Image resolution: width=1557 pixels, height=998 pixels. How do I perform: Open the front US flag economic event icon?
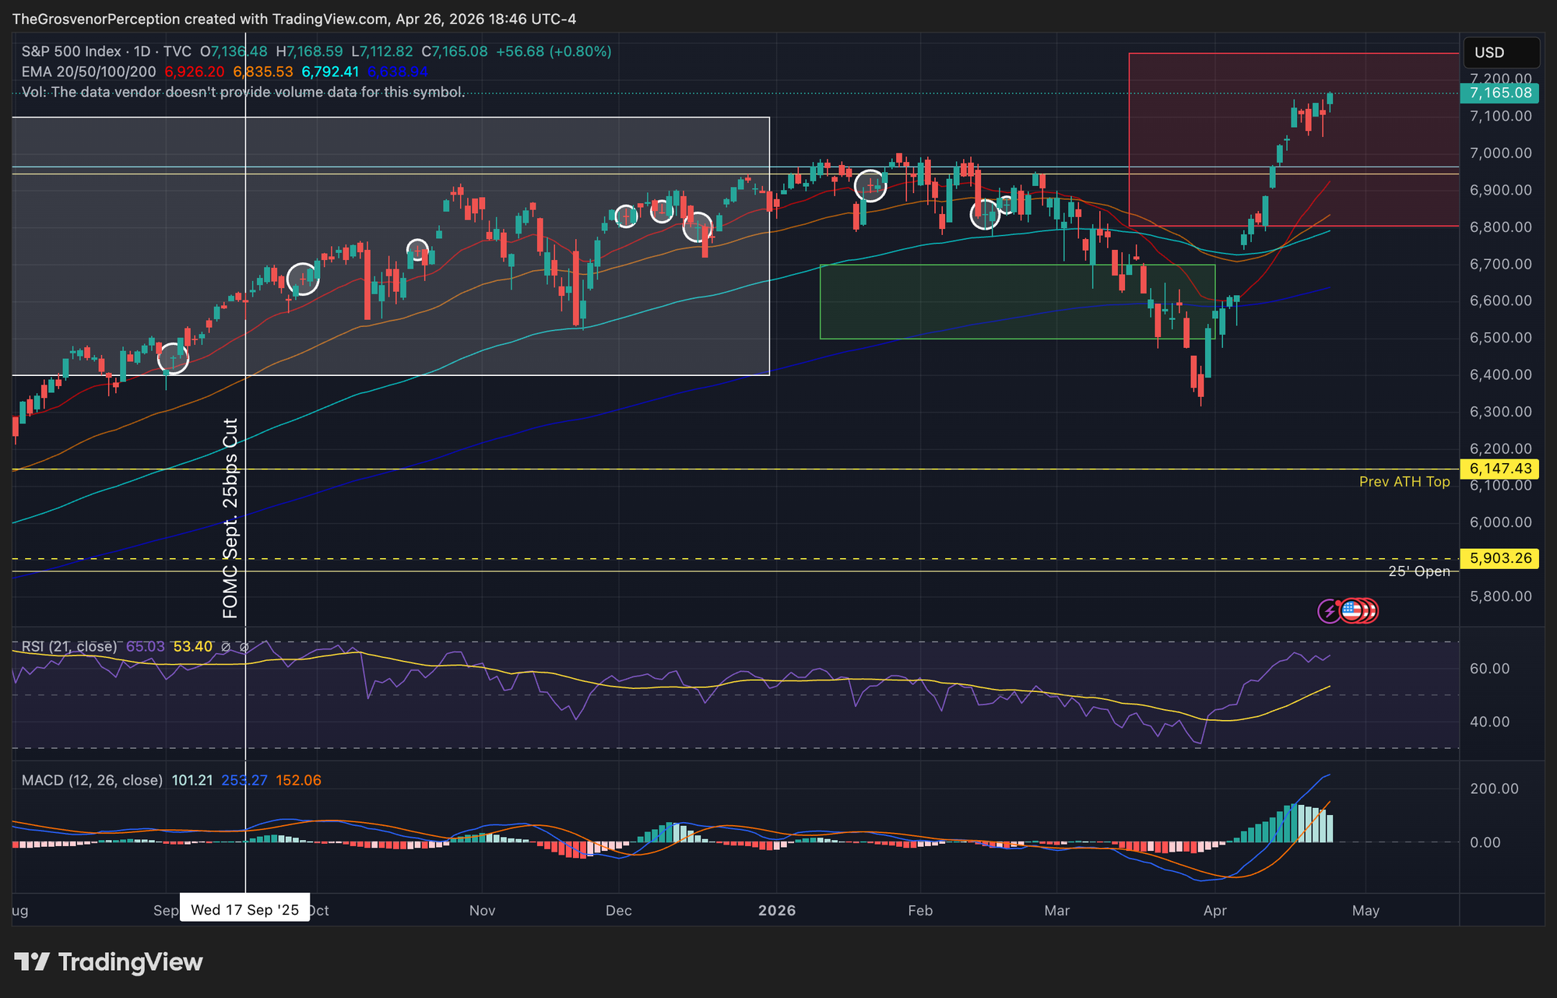(x=1351, y=611)
